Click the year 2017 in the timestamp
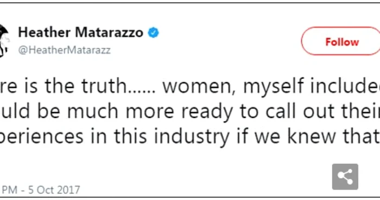380x200 pixels. pyautogui.click(x=69, y=190)
